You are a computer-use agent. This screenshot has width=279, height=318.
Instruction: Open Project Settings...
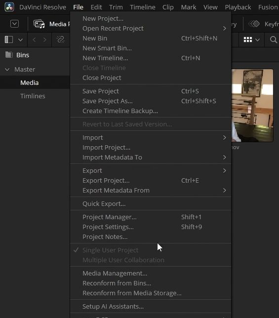pyautogui.click(x=151, y=227)
